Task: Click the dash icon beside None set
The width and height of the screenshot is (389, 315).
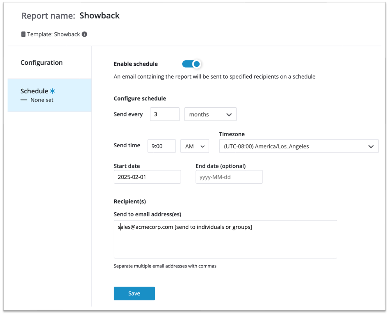Action: tap(24, 100)
